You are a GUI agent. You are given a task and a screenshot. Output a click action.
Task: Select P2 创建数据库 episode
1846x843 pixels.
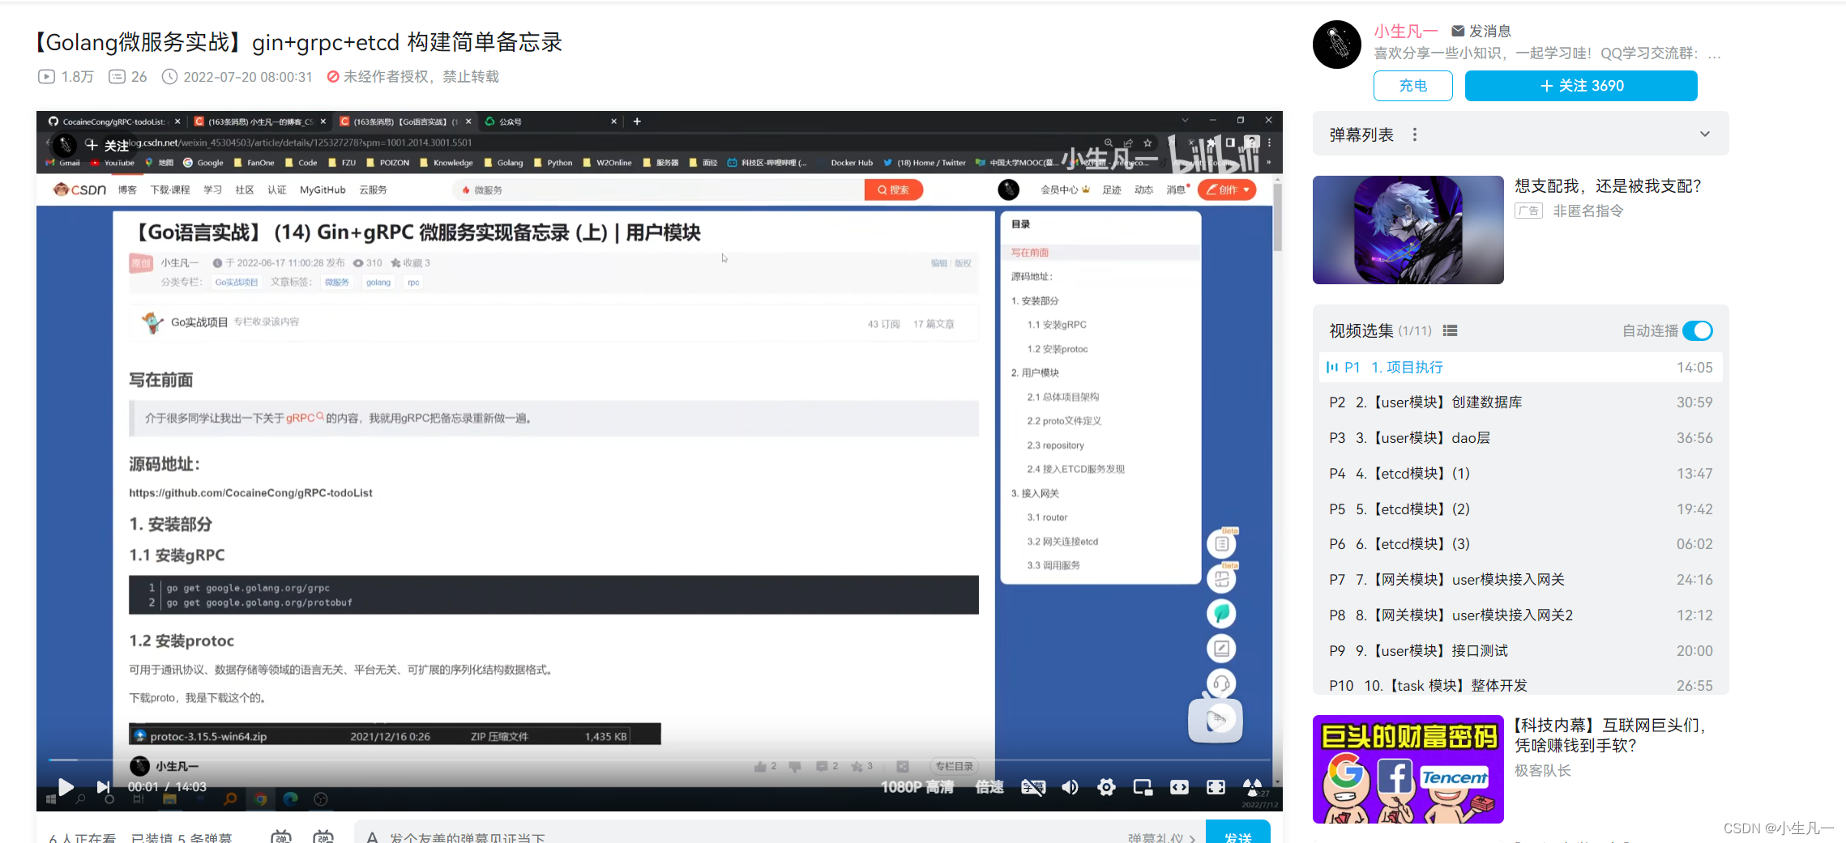[x=1521, y=402]
